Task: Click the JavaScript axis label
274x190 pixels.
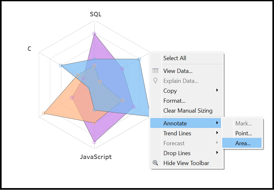Action: pos(96,157)
